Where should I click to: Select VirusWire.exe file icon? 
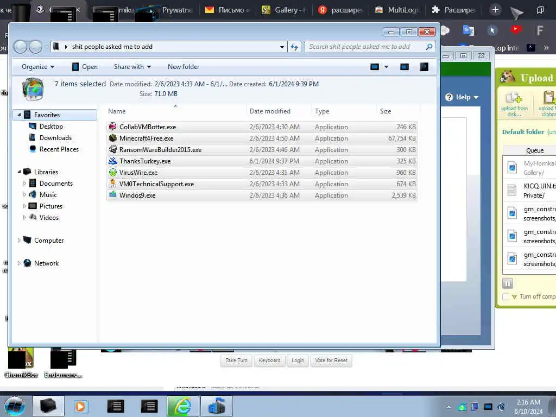[x=113, y=172]
